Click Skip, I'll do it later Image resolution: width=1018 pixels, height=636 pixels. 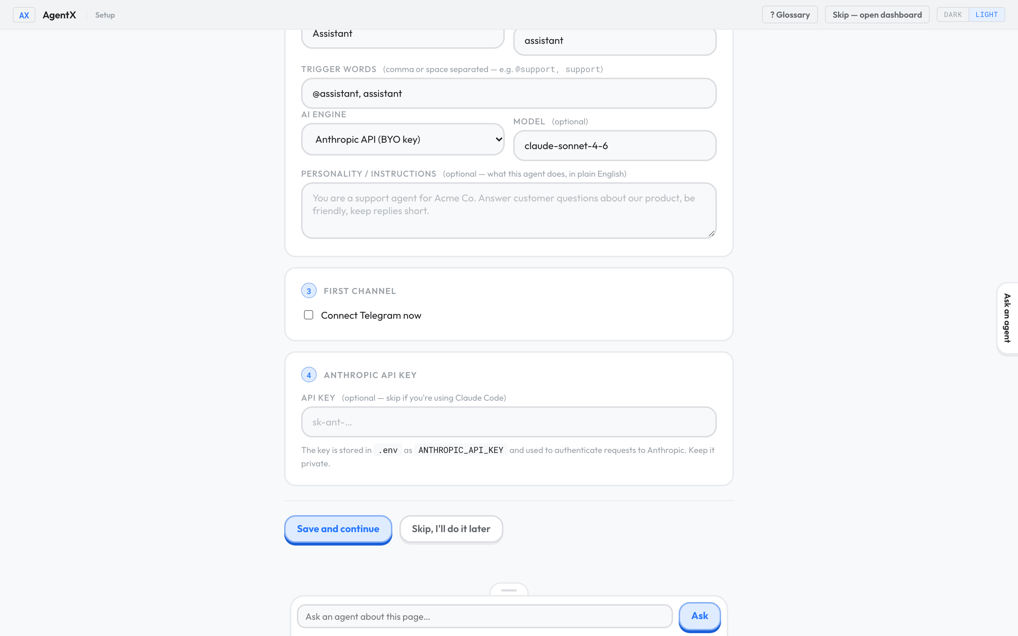pyautogui.click(x=451, y=529)
